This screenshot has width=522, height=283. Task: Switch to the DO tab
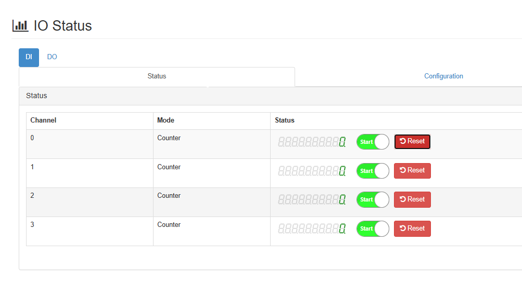(52, 57)
